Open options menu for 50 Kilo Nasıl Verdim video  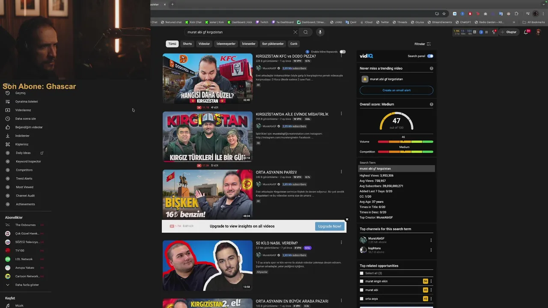[x=341, y=243]
